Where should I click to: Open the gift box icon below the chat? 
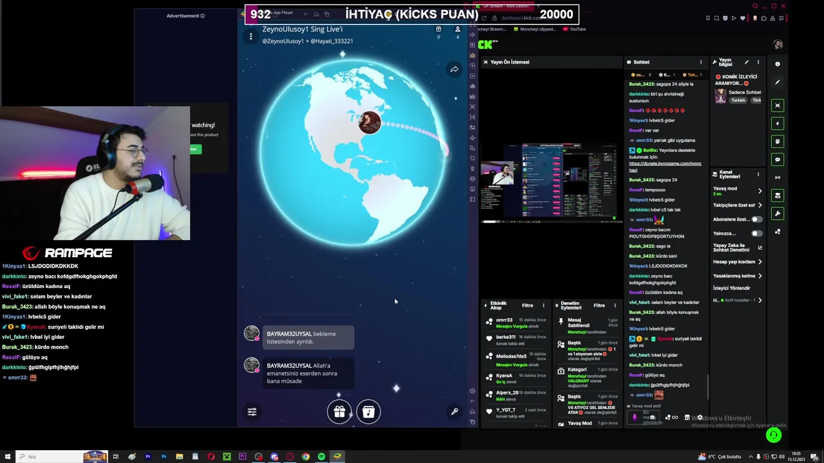[x=339, y=412]
